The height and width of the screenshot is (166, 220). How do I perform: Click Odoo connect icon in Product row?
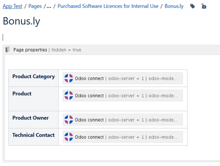tap(69, 95)
